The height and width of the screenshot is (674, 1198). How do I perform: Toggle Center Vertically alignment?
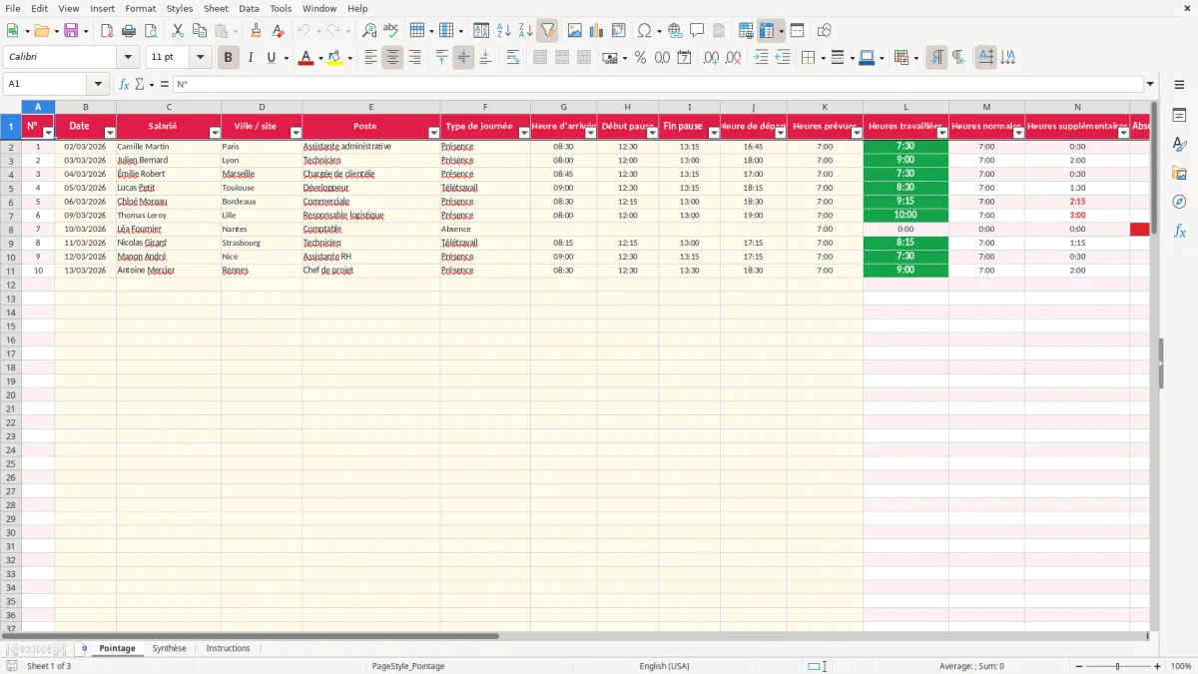(463, 58)
